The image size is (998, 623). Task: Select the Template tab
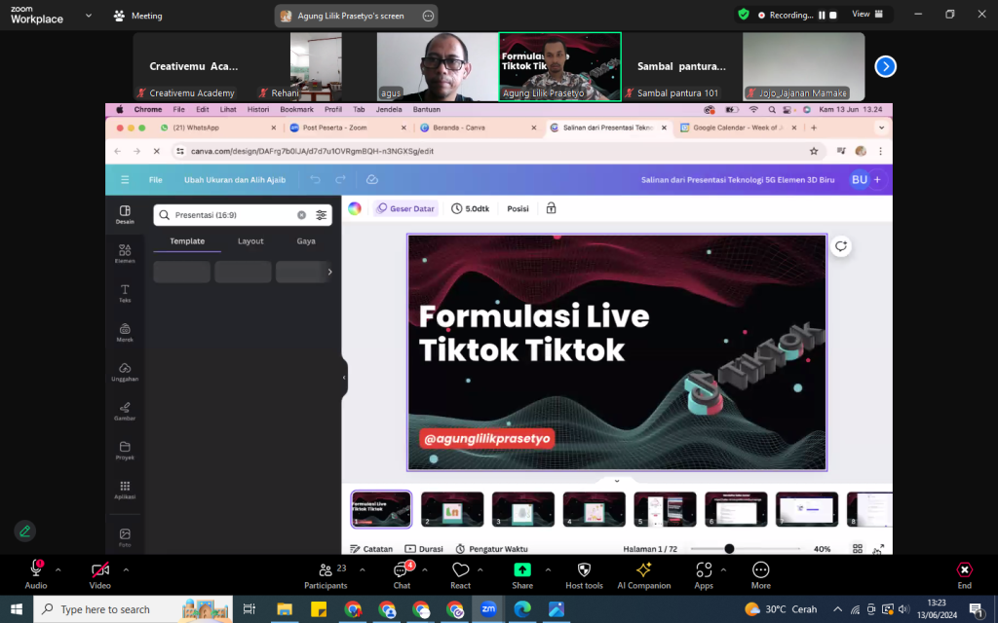(x=187, y=241)
